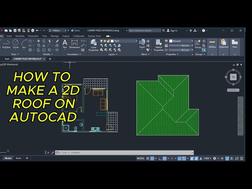
Task: Open linetype ByLayer dropdown
Action: (181, 50)
